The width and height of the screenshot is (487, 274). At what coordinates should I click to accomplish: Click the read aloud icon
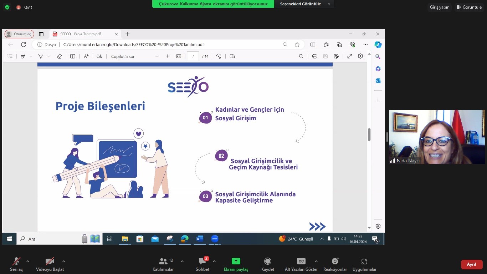pos(86,56)
